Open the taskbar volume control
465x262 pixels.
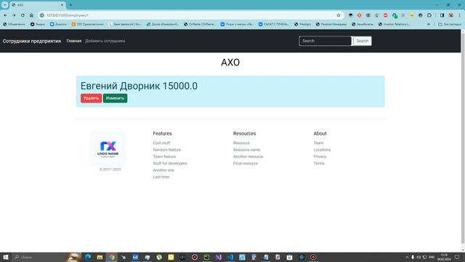point(418,257)
